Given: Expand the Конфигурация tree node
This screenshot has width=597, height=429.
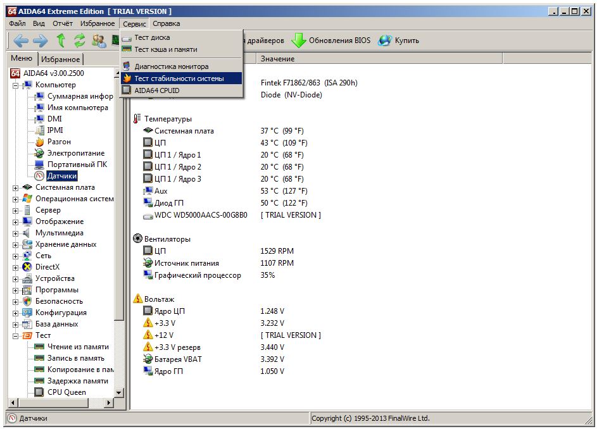Looking at the screenshot, I should (15, 313).
